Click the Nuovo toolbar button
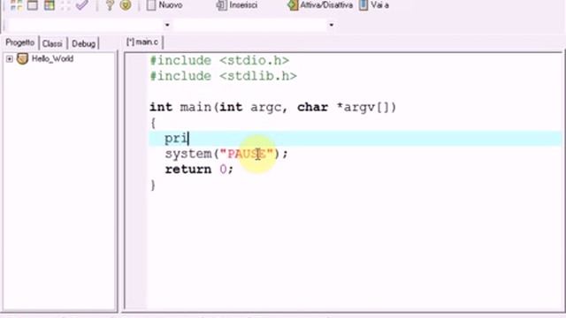This screenshot has width=566, height=318. click(x=164, y=5)
